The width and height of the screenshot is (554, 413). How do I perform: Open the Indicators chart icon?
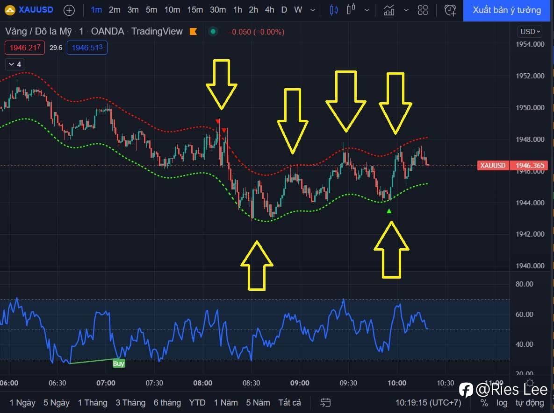389,10
